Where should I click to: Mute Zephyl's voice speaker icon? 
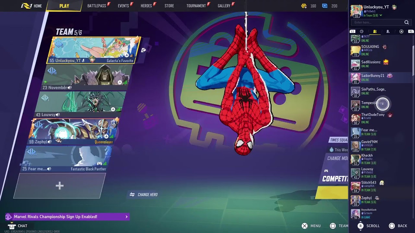[50, 142]
